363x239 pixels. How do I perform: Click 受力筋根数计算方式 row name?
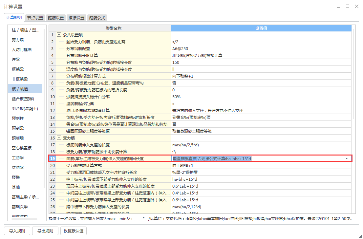(x=84, y=166)
